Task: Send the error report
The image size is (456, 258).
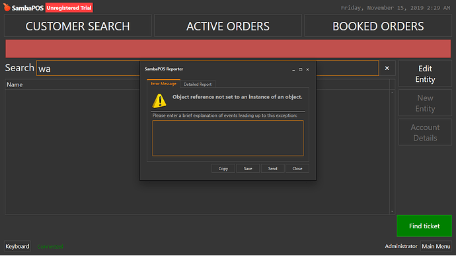Action: [x=272, y=169]
